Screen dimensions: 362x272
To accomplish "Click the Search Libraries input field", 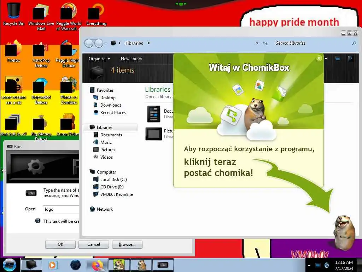I will (x=312, y=43).
